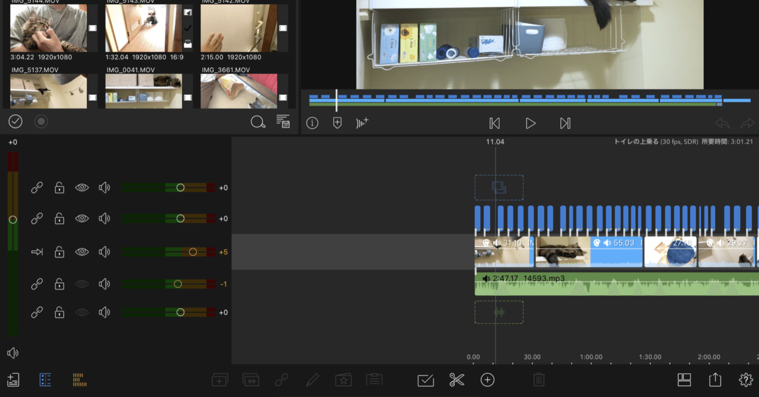Select the scissors split tool
This screenshot has width=759, height=397.
click(x=457, y=380)
